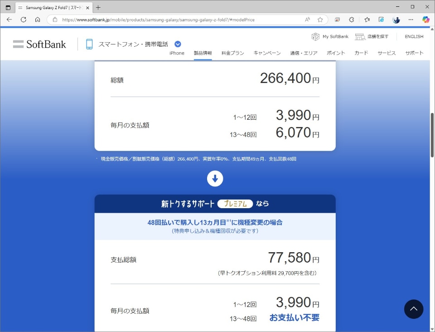Click the browser Back arrow

pyautogui.click(x=9, y=20)
